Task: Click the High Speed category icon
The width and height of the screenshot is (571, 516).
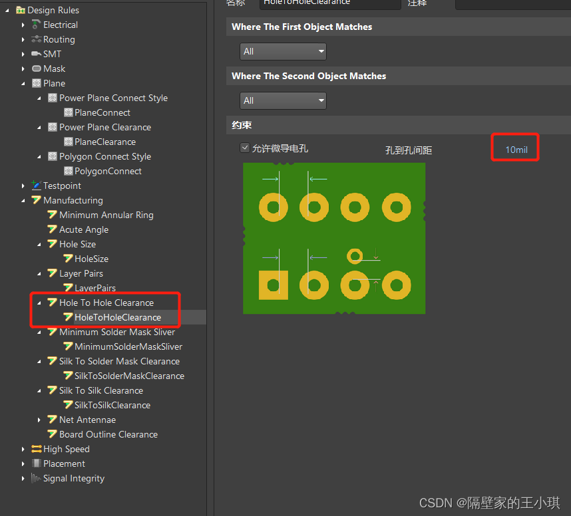Action: pyautogui.click(x=36, y=449)
